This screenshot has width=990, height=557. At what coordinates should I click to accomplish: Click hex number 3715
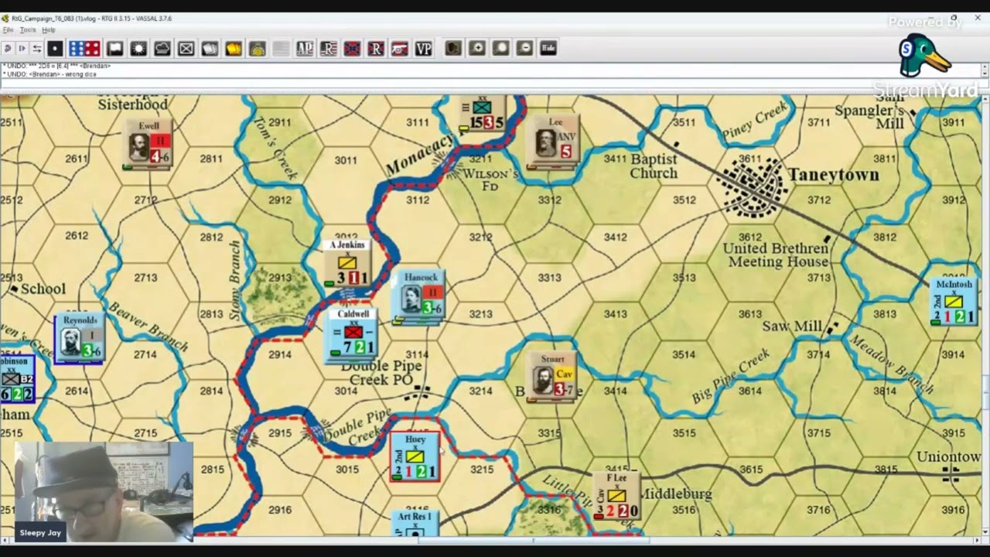[x=818, y=433]
